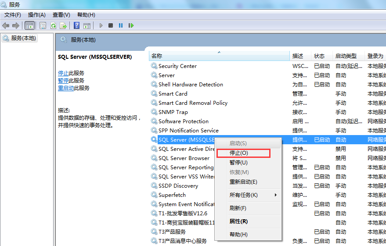Sort by the 名称 column header
Image resolution: width=386 pixels, height=246 pixels.
(x=219, y=56)
